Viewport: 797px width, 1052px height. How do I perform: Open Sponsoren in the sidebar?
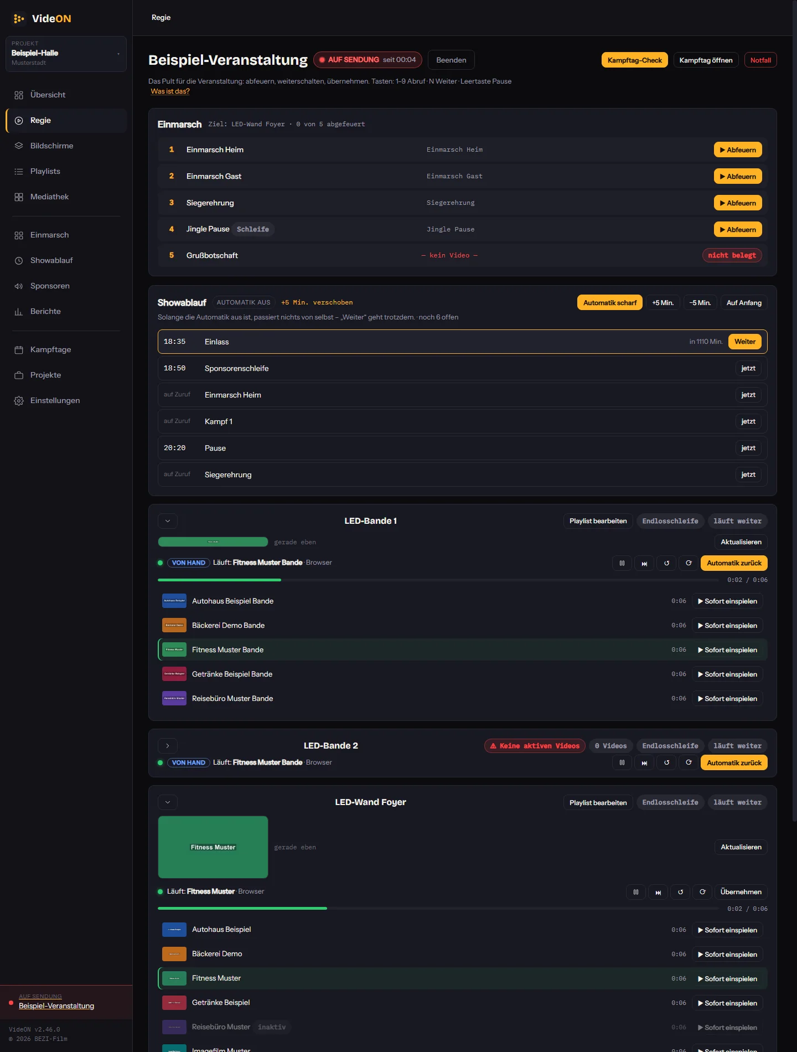(66, 286)
